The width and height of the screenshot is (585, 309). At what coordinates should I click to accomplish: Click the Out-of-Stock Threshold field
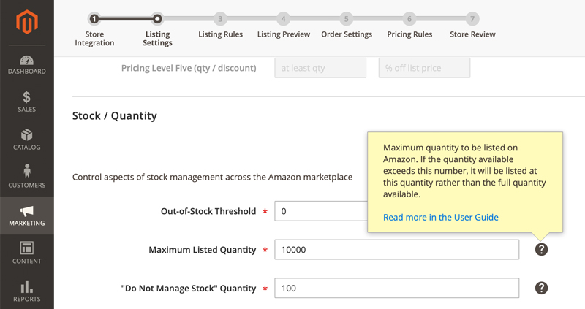(x=321, y=211)
